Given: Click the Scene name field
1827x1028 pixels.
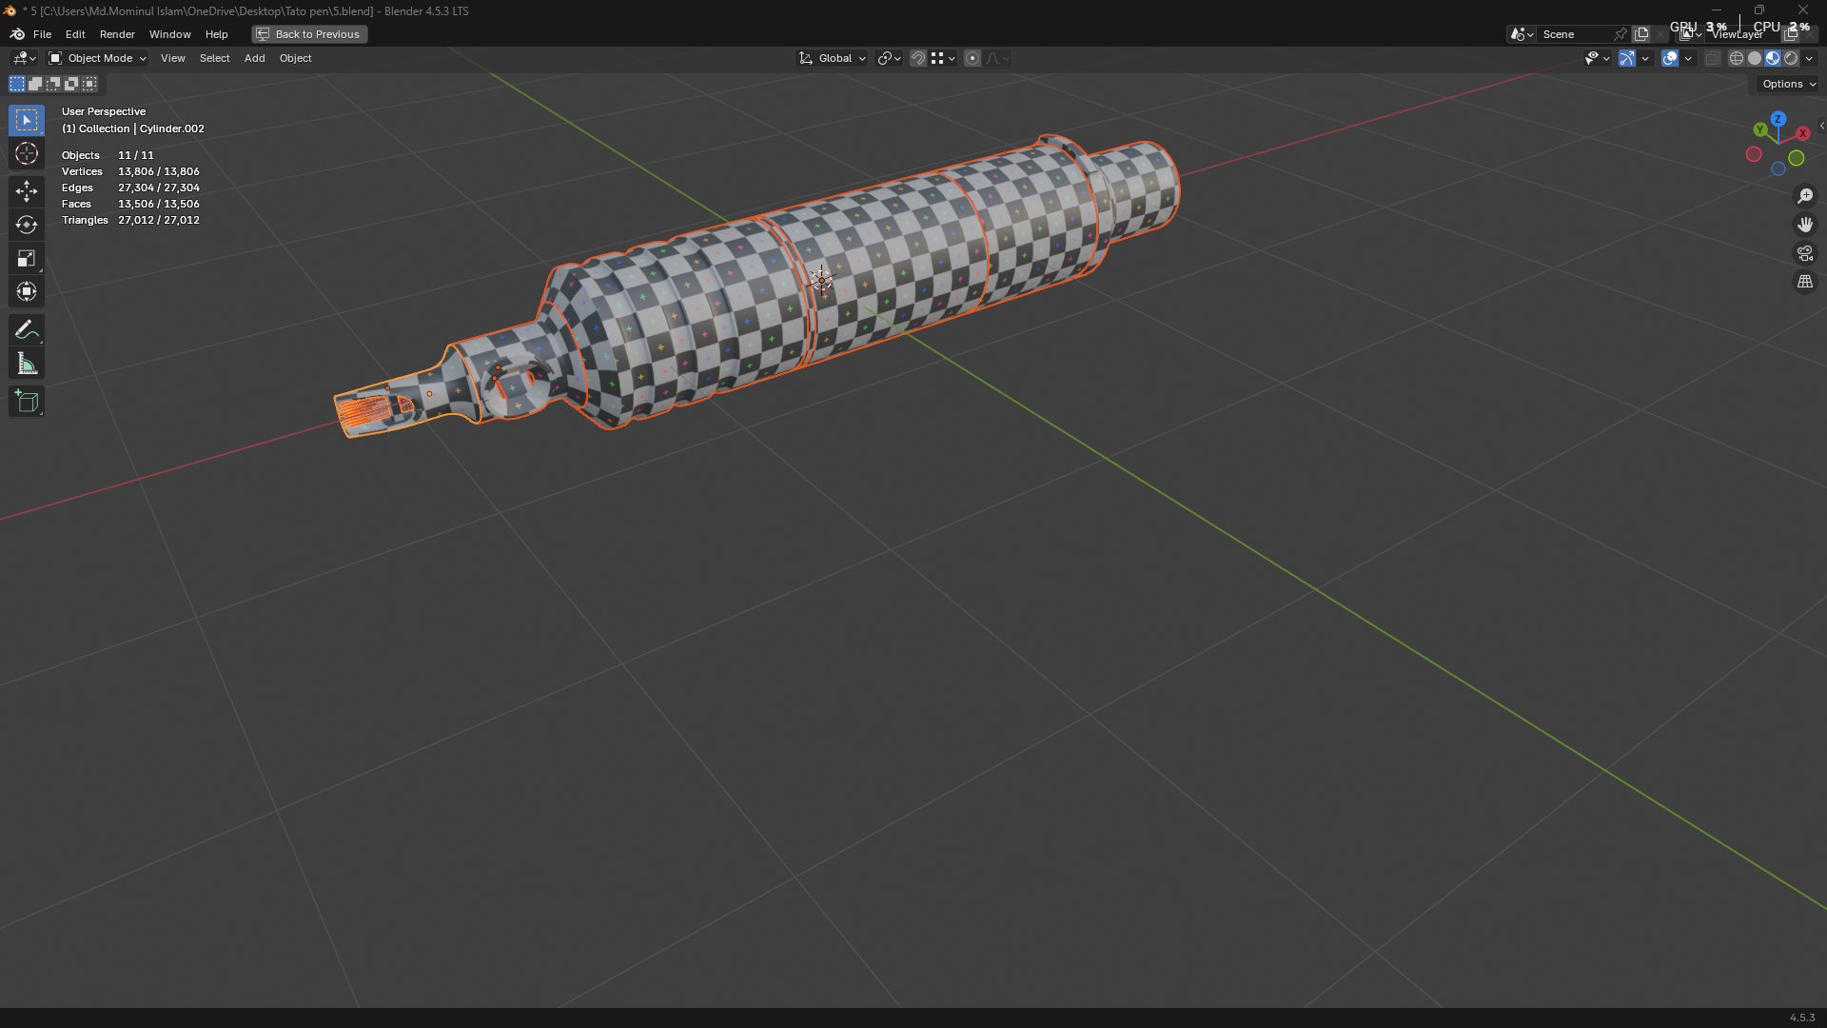Looking at the screenshot, I should pos(1575,34).
